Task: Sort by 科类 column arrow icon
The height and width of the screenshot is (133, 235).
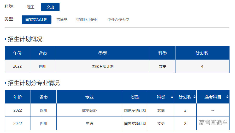Action: click(x=172, y=97)
